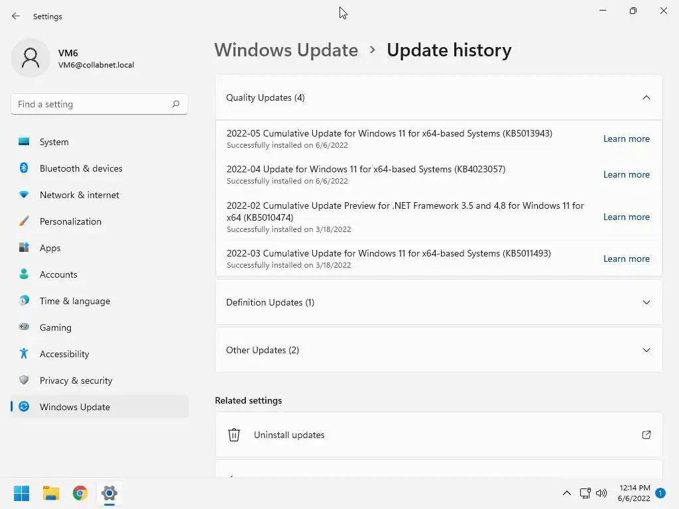This screenshot has width=679, height=509.
Task: Go to Network & internet settings
Action: click(x=99, y=195)
